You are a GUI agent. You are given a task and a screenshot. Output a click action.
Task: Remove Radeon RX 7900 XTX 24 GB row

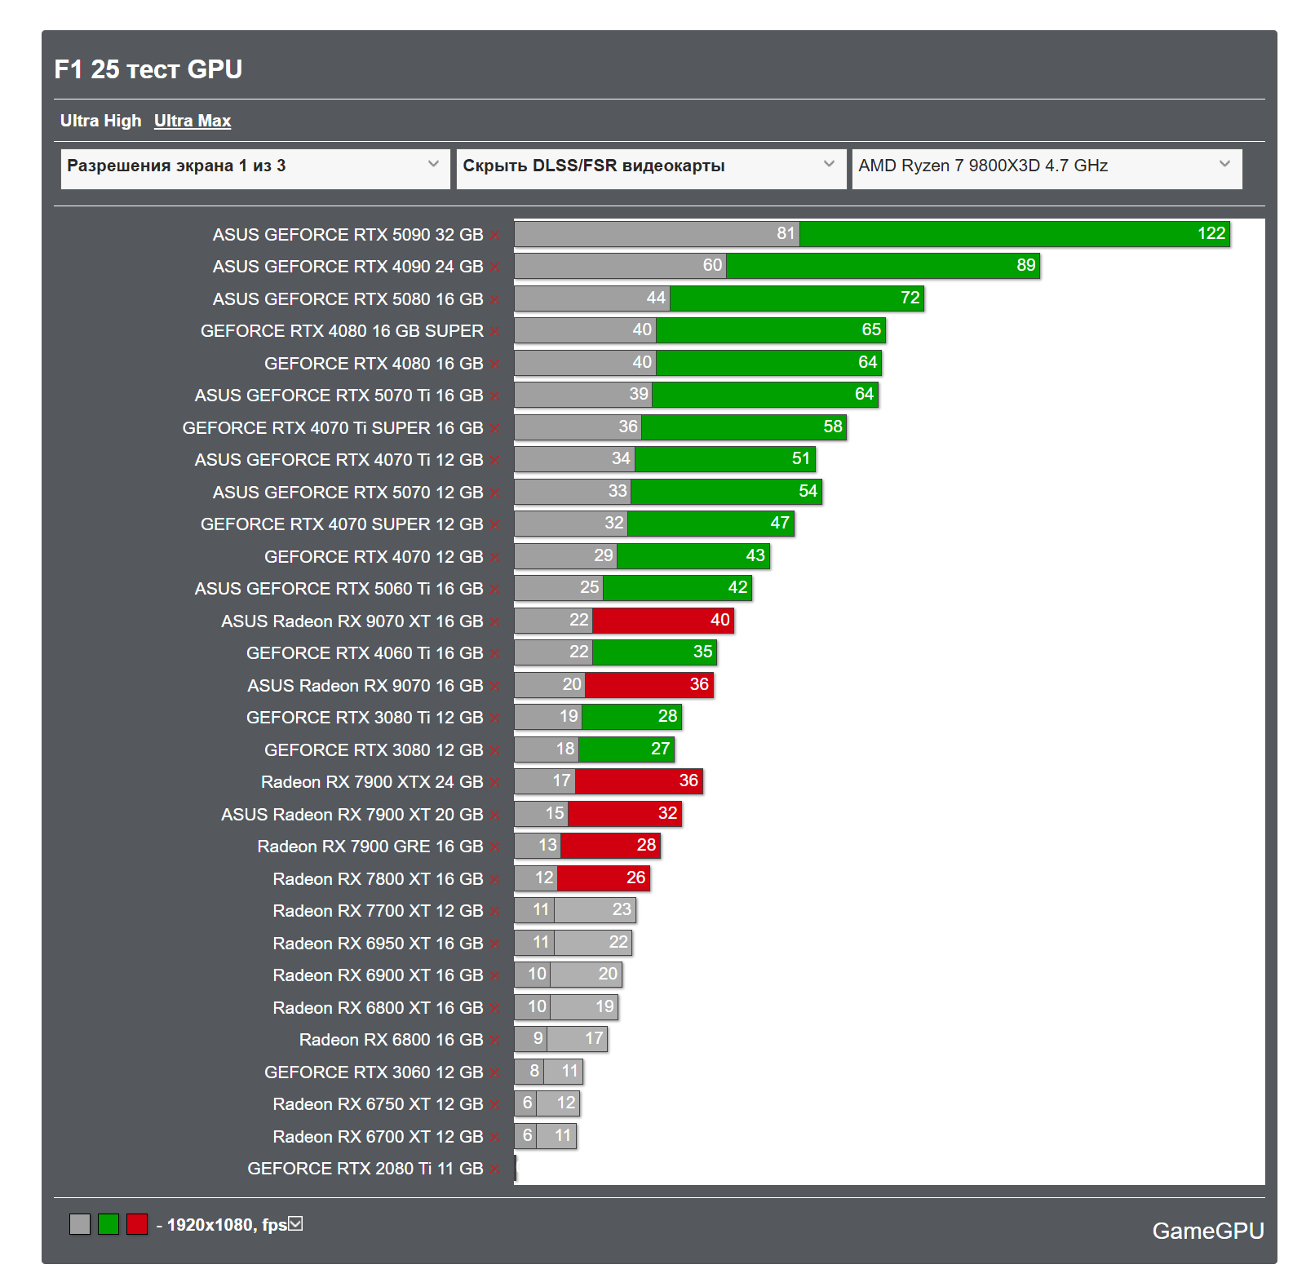pyautogui.click(x=495, y=783)
